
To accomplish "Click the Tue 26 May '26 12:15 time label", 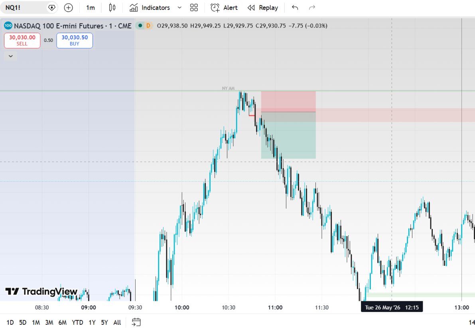I will [392, 307].
